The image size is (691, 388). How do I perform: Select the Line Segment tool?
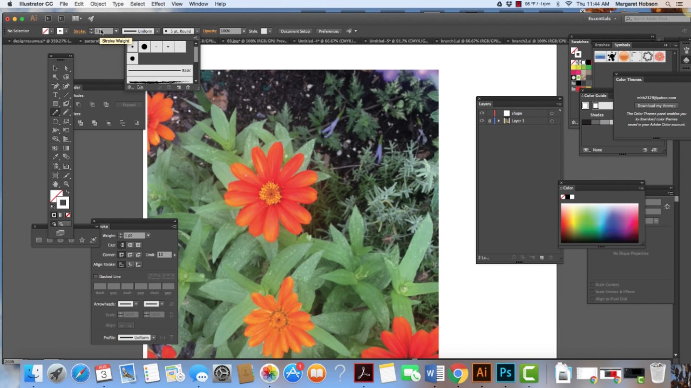(x=66, y=95)
